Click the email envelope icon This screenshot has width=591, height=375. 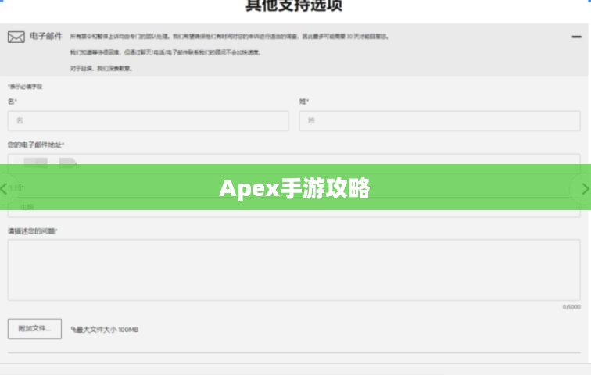click(16, 37)
